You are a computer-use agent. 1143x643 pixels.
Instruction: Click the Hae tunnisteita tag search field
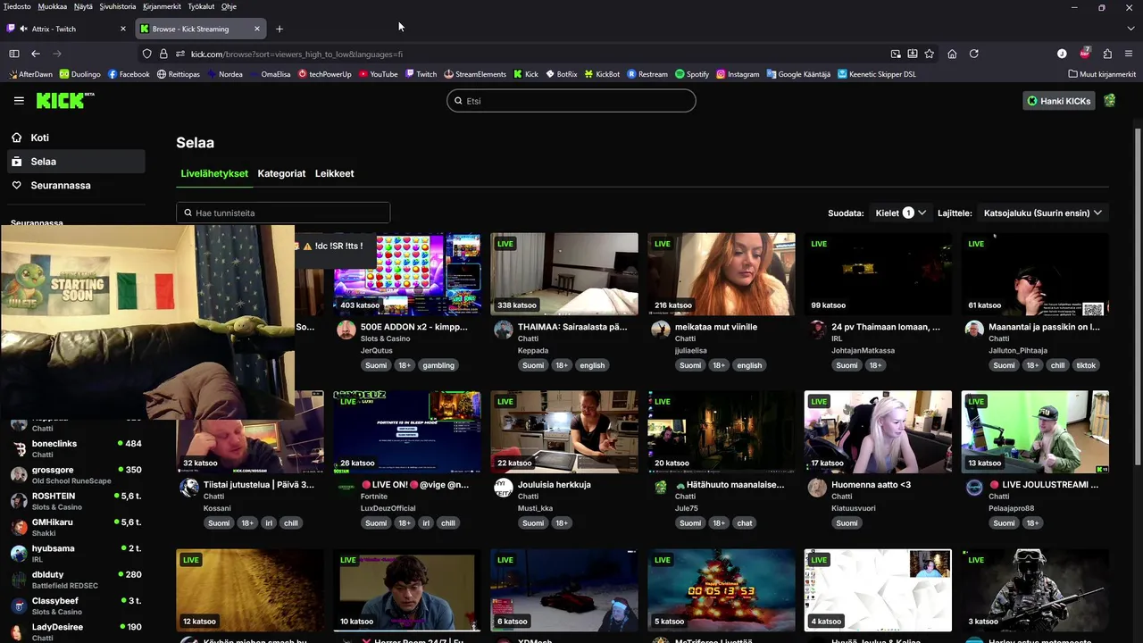pos(283,213)
